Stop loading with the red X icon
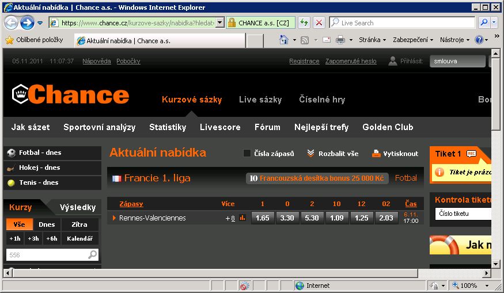 pyautogui.click(x=319, y=23)
